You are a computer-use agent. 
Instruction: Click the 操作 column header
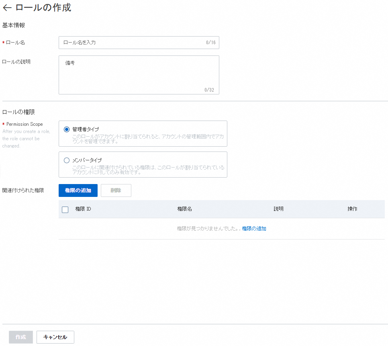(x=352, y=209)
